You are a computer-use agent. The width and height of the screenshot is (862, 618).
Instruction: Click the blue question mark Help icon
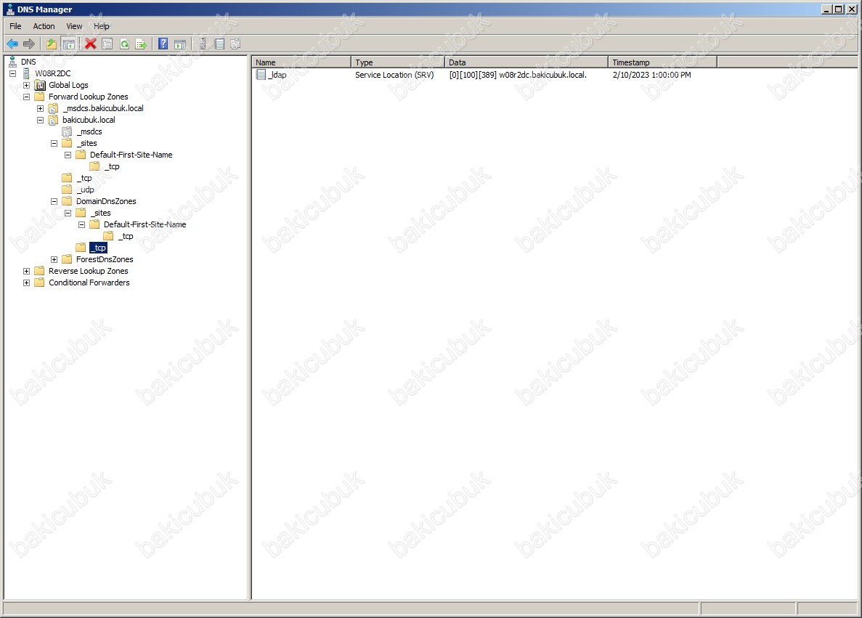click(x=163, y=44)
